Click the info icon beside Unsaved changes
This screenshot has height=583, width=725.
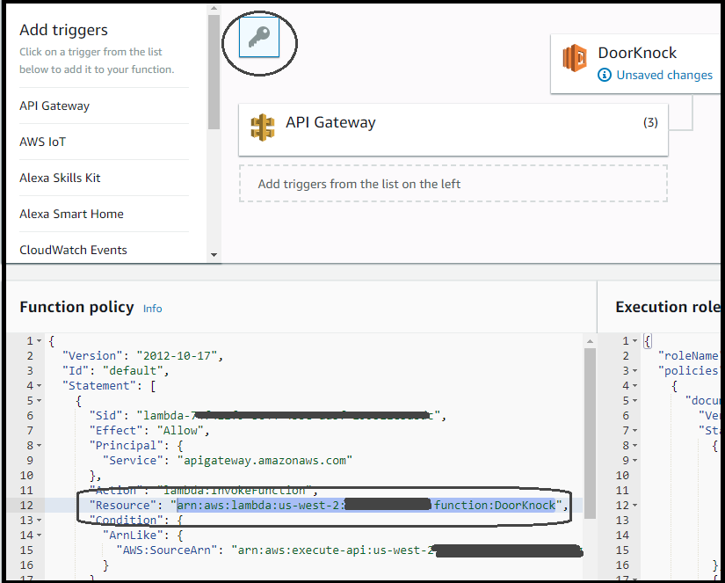(x=605, y=76)
